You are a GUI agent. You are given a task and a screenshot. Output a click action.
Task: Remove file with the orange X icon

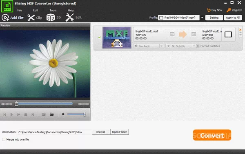pyautogui.click(x=241, y=30)
